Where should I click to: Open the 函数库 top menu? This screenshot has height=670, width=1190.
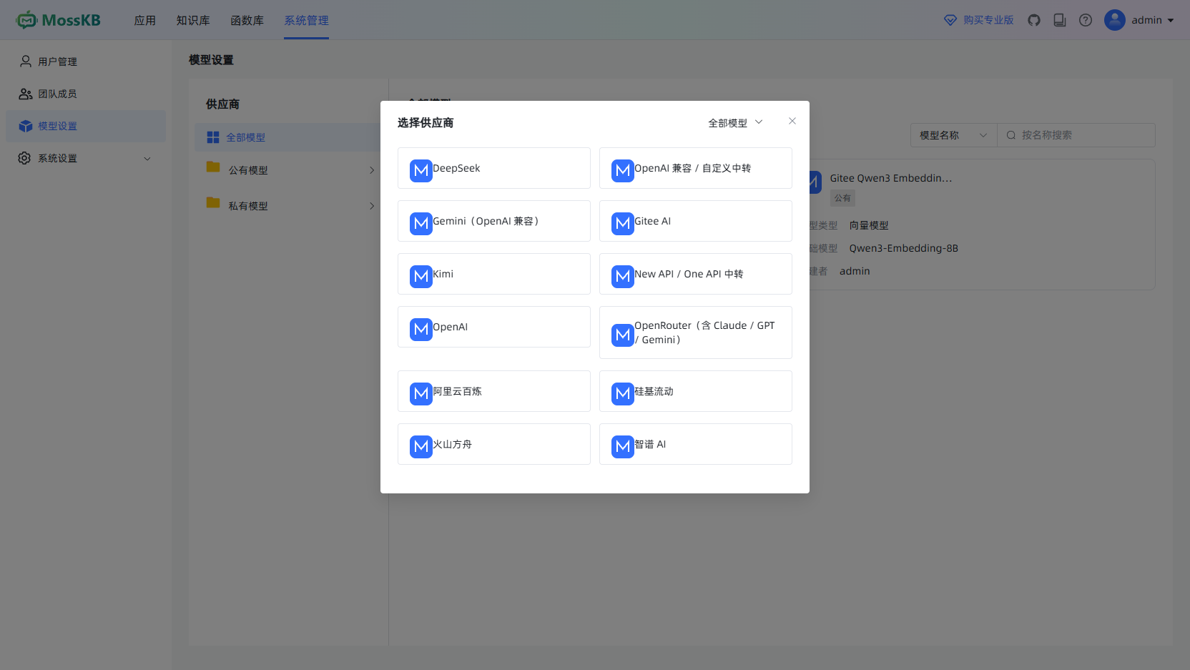(x=247, y=20)
